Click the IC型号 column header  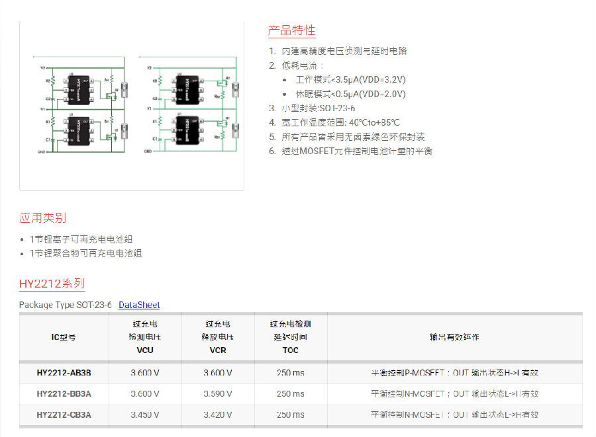coord(64,337)
